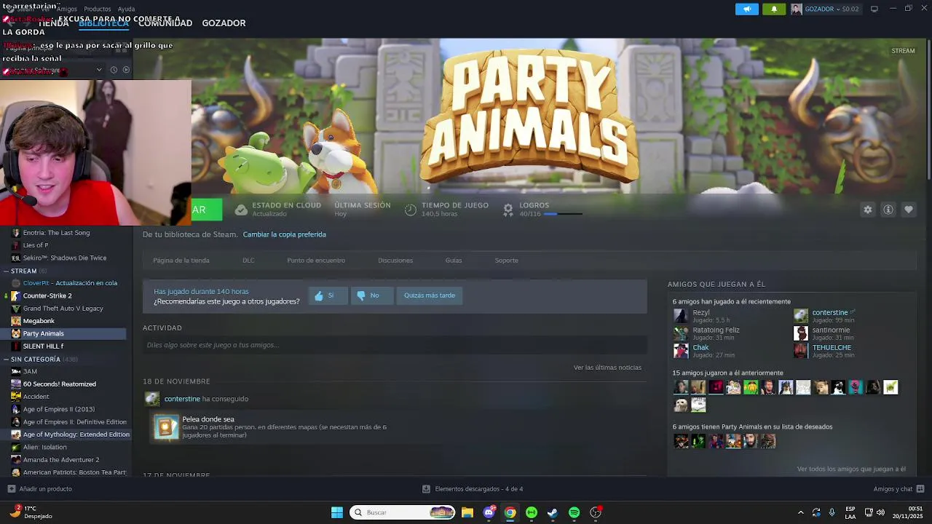Choose Quizás más tarde
Screen dimensions: 932x524
430,295
